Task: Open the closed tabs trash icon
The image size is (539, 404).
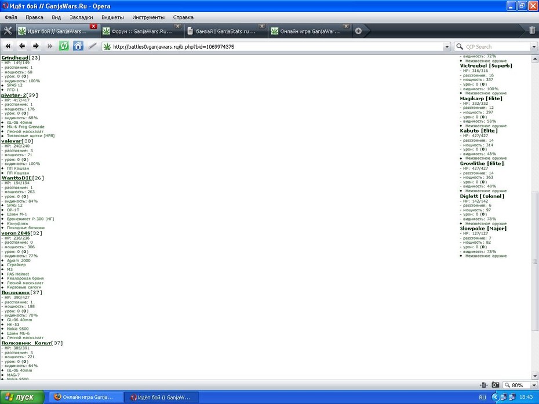Action: tap(532, 31)
